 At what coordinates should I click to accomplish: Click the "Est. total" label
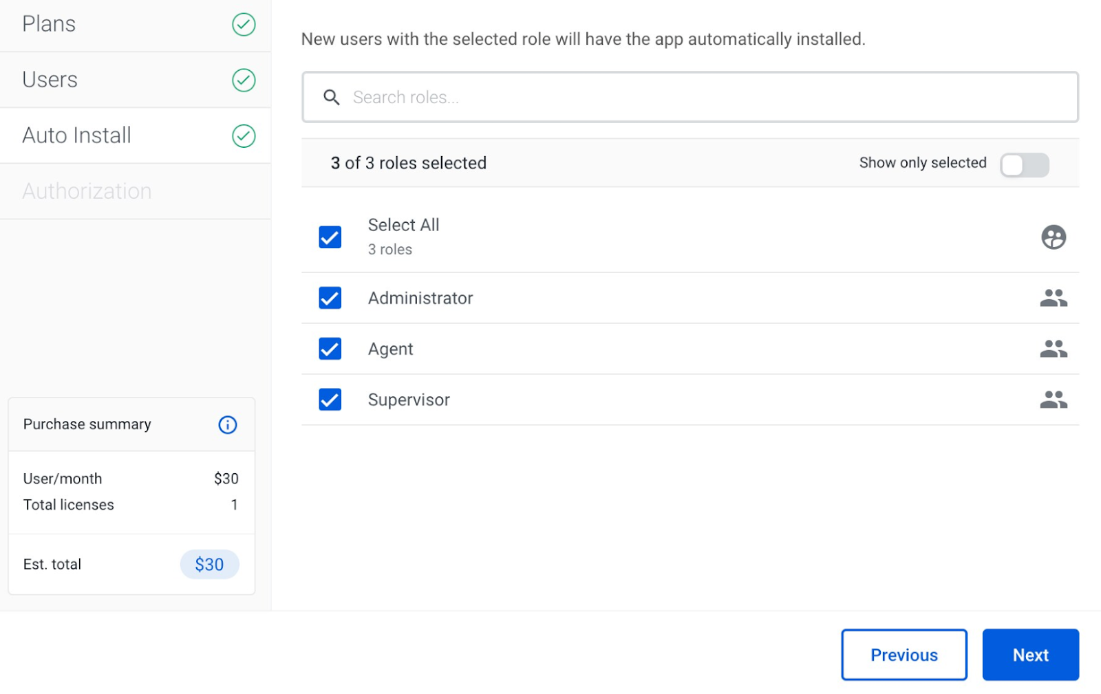52,565
